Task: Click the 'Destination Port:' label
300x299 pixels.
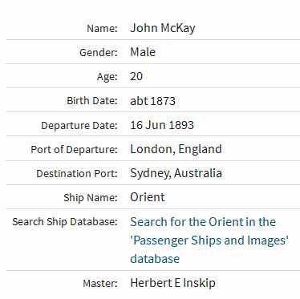Action: [x=77, y=174]
